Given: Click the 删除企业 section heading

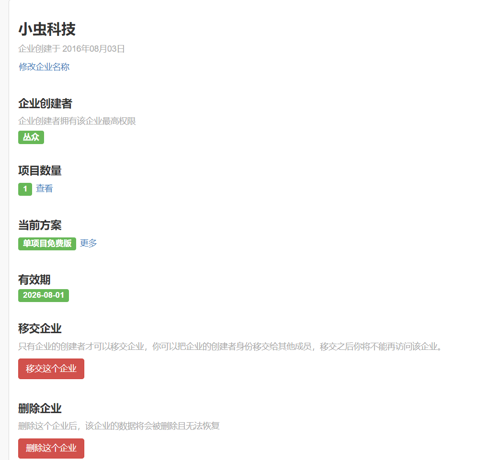Looking at the screenshot, I should tap(40, 408).
